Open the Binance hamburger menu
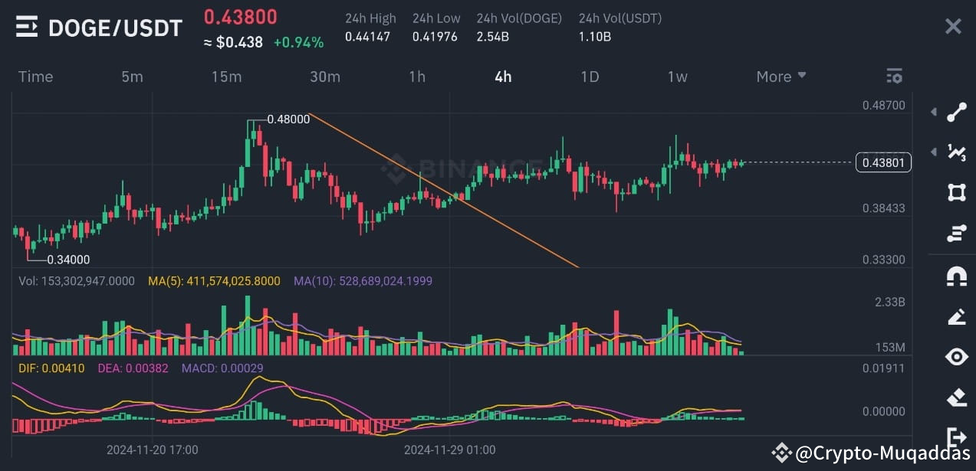Viewport: 976px width, 471px height. click(27, 27)
